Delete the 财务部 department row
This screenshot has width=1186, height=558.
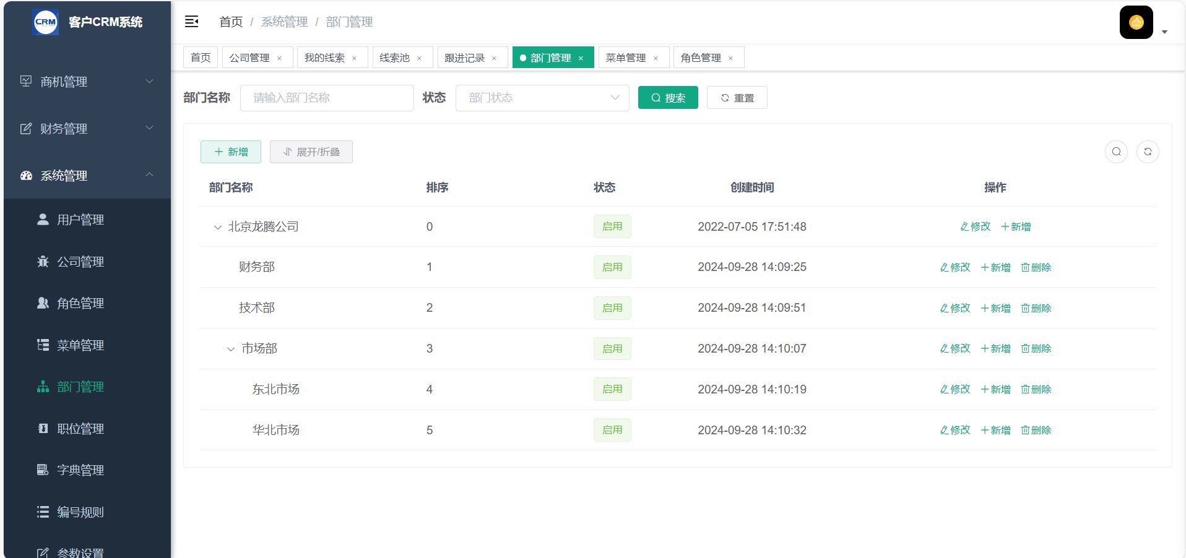(x=1036, y=267)
